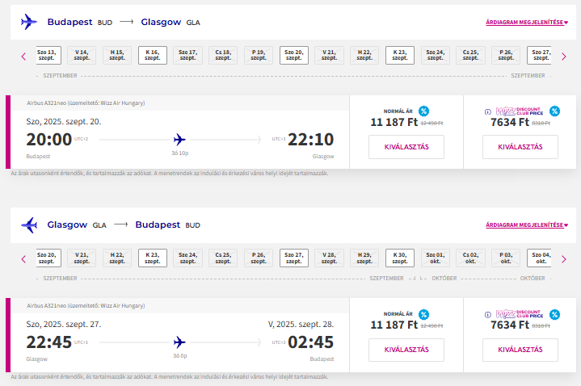Click the Glasgow to Budapest airplane icon
This screenshot has height=386, width=581.
coord(29,224)
